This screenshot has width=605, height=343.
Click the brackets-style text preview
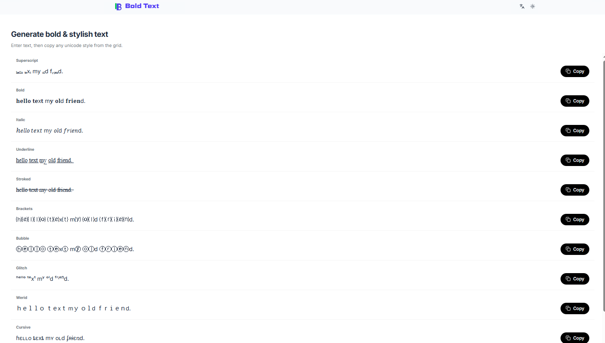(75, 220)
